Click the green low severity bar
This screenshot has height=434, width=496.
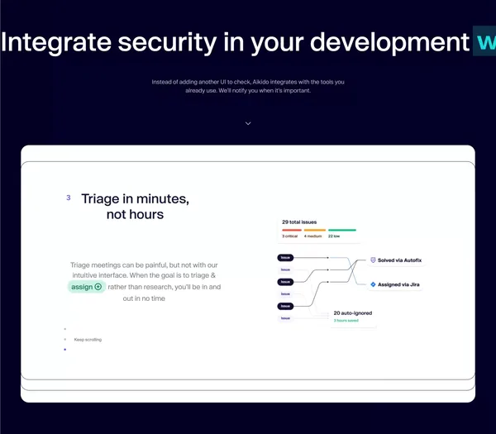coord(342,230)
